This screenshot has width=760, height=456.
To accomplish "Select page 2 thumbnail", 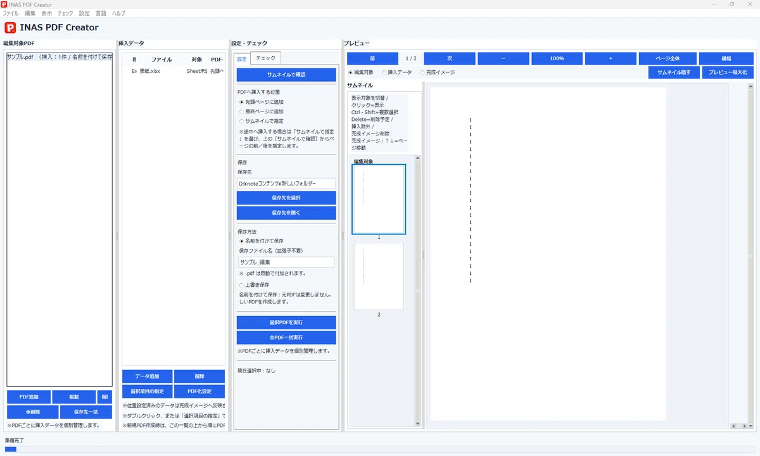I will click(379, 277).
